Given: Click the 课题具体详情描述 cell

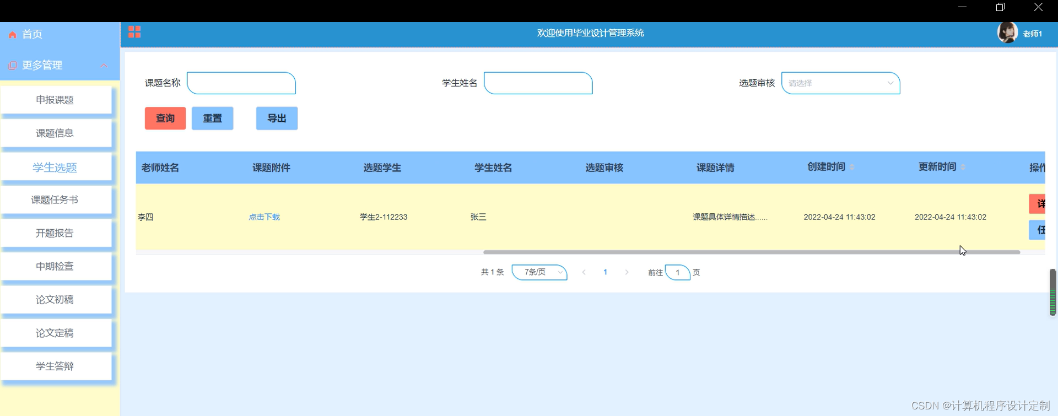Looking at the screenshot, I should [730, 217].
